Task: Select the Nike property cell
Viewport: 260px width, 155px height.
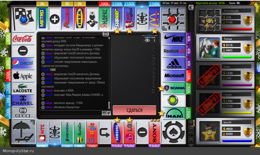Action: (174, 39)
